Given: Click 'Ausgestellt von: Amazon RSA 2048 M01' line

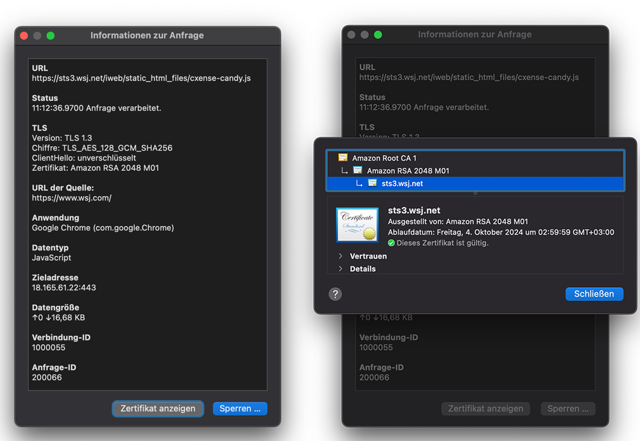Looking at the screenshot, I should (458, 221).
